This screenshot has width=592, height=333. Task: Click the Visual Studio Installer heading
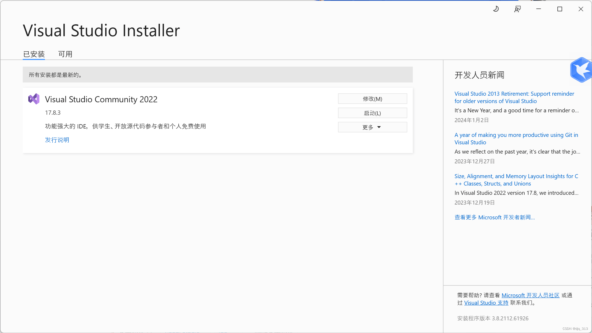click(x=101, y=30)
